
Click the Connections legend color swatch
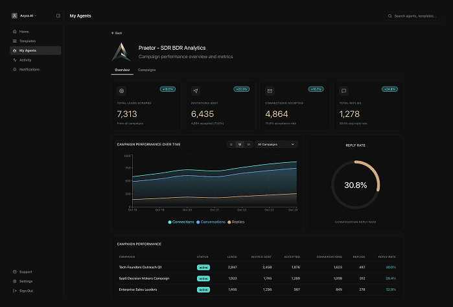(x=170, y=222)
